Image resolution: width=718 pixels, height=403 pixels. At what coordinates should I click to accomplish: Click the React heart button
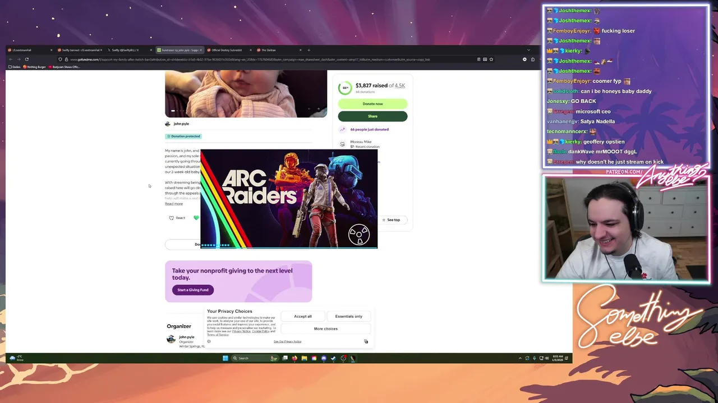click(x=177, y=218)
